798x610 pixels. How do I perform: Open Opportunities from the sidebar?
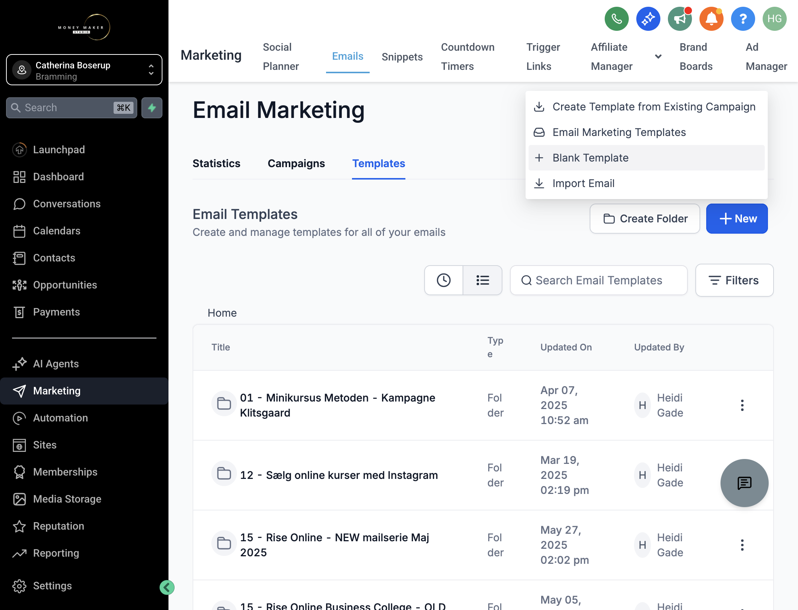pyautogui.click(x=84, y=285)
